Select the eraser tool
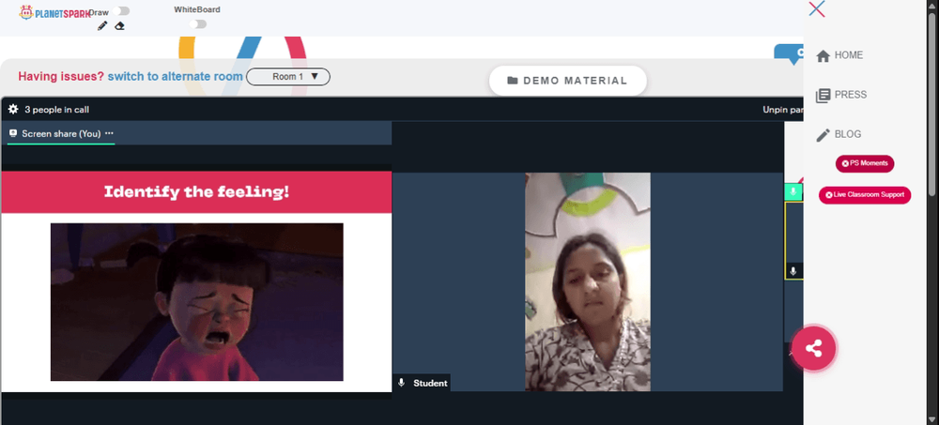 tap(120, 25)
